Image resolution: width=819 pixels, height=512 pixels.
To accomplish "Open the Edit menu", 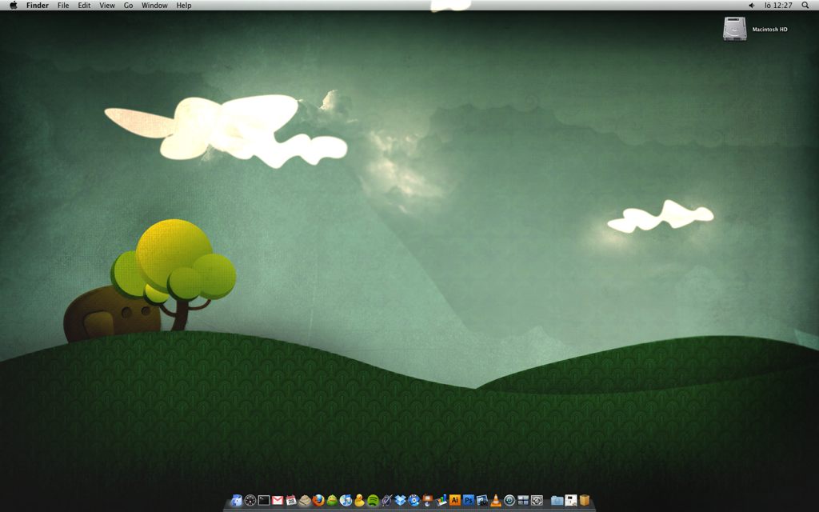I will 84,6.
